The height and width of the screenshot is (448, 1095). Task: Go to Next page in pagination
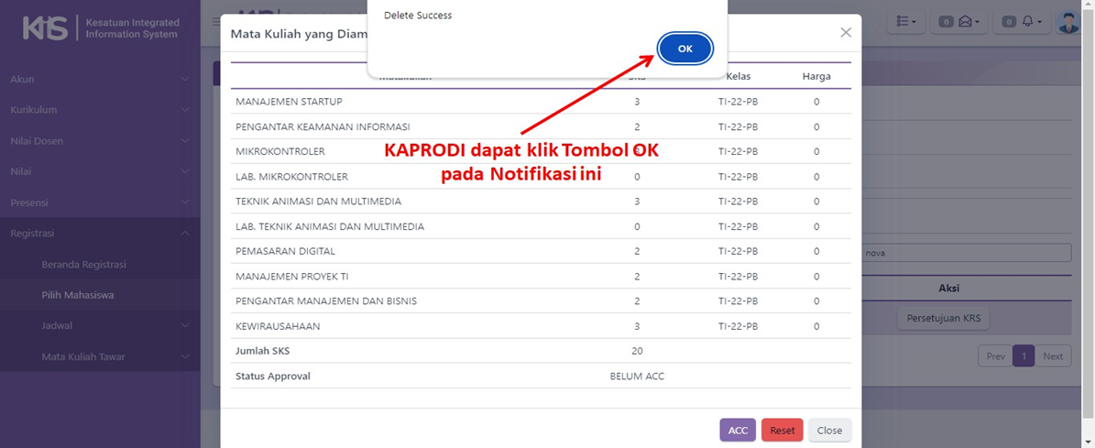(1053, 356)
